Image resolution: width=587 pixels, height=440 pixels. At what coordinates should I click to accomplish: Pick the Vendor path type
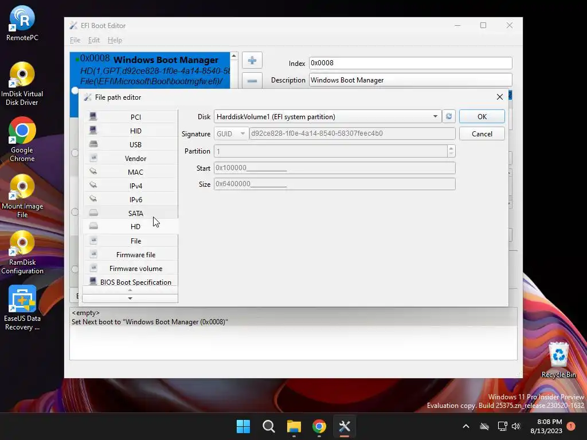130,159
